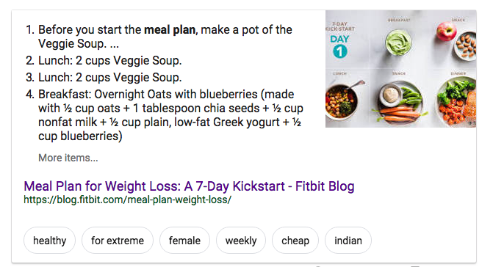The width and height of the screenshot is (493, 267).
Task: Click the second list item about Veggie Soup
Action: [x=104, y=60]
